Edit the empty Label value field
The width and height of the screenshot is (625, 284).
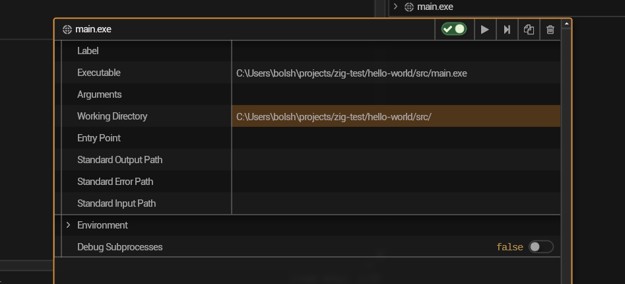pos(396,51)
